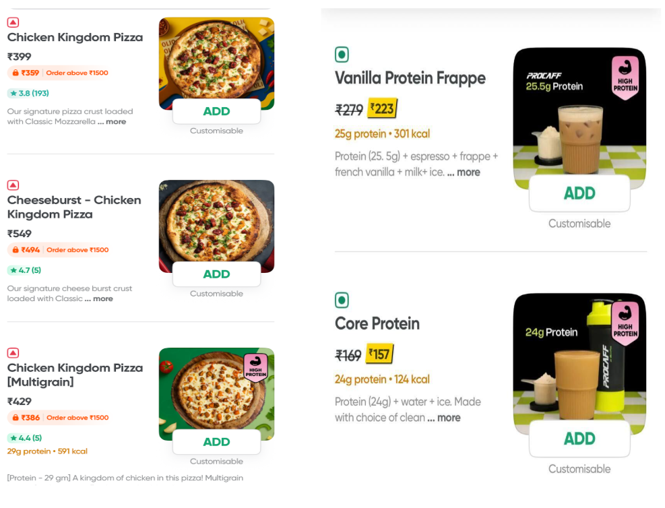
Task: Click High Protein badge on Multigrain pizza image
Action: [255, 368]
